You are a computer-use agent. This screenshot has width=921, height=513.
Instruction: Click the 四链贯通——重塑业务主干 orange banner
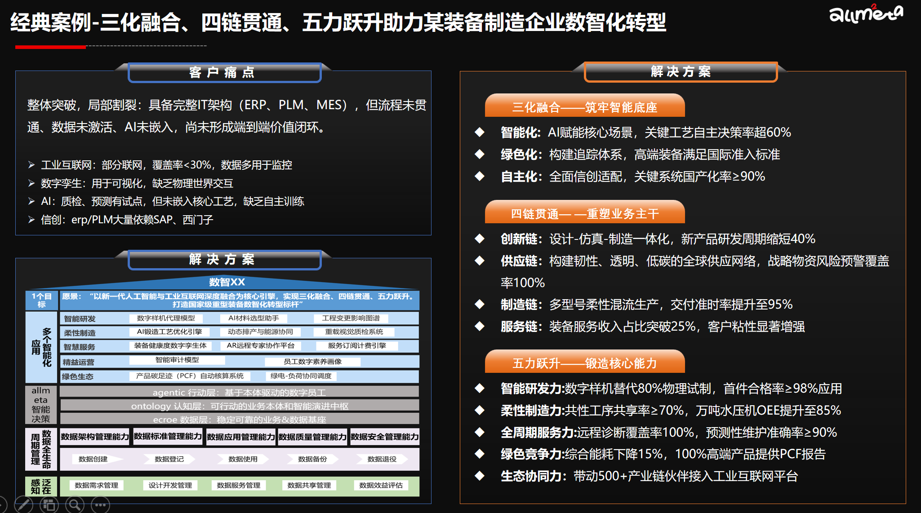coord(584,213)
